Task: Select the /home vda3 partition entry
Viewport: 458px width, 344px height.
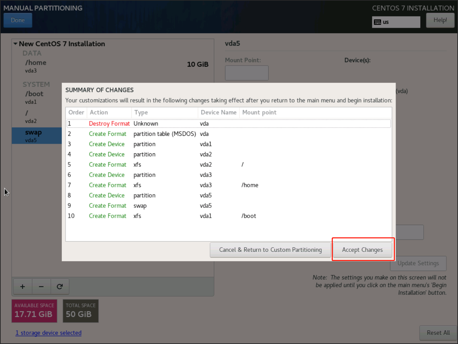Action: [36, 66]
